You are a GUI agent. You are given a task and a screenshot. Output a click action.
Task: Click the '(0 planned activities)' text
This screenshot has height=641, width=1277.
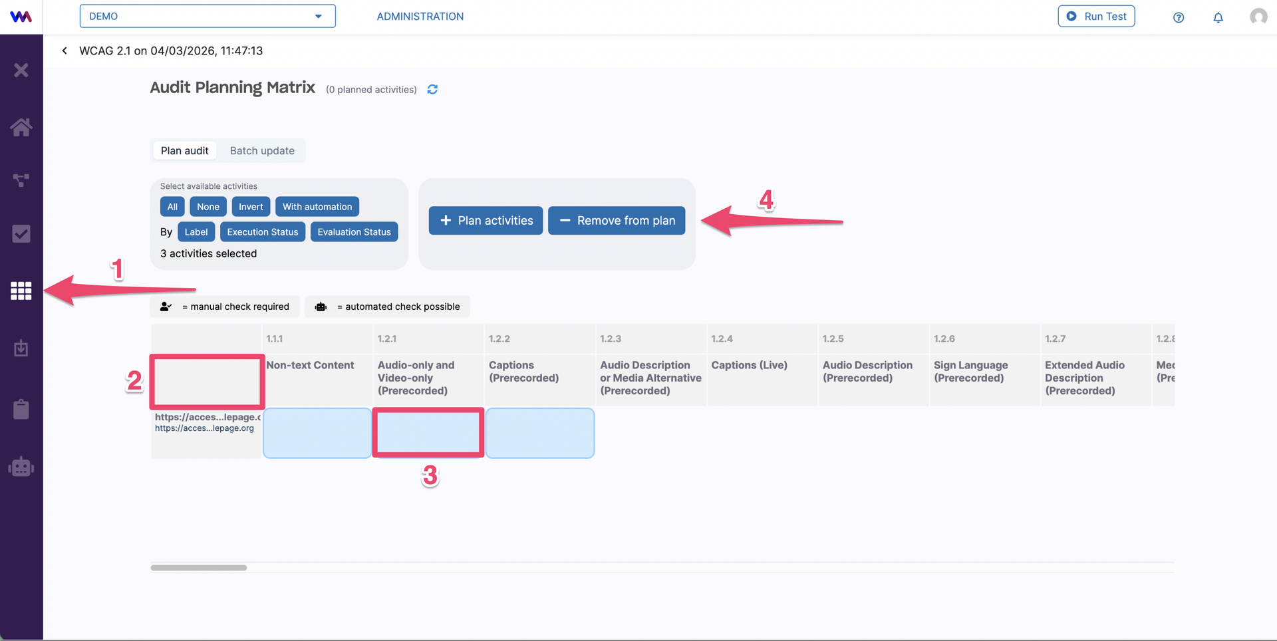click(x=371, y=90)
